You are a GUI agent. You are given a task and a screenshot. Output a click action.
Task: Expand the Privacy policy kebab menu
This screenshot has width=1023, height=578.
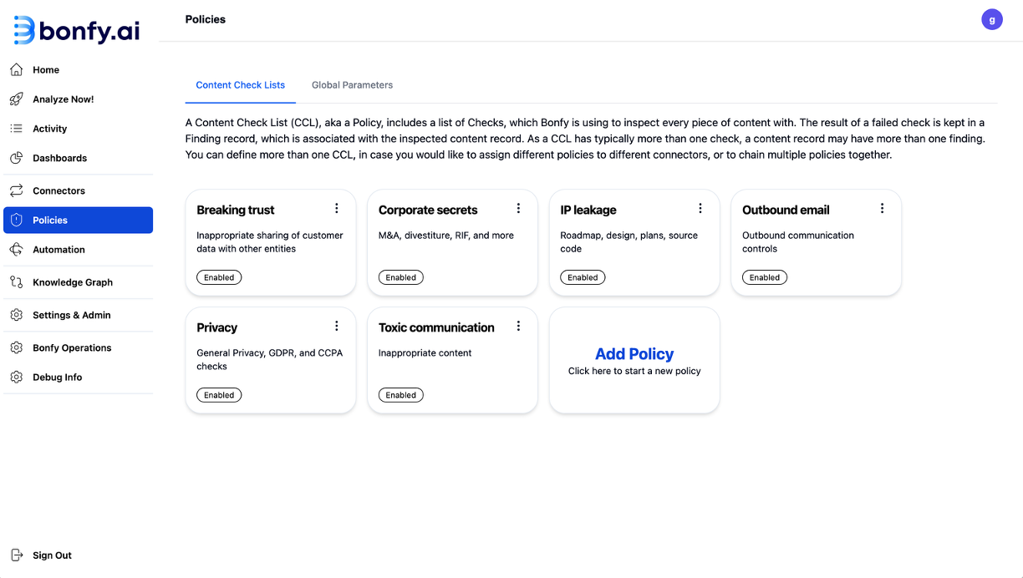point(337,327)
